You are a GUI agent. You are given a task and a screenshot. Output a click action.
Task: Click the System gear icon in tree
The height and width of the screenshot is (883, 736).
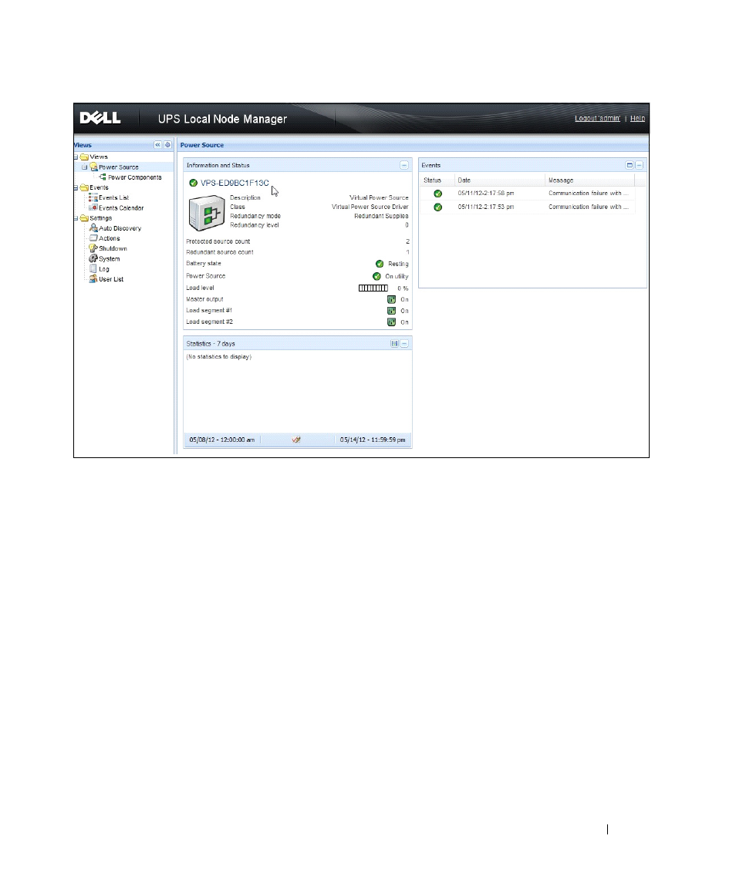click(x=93, y=258)
